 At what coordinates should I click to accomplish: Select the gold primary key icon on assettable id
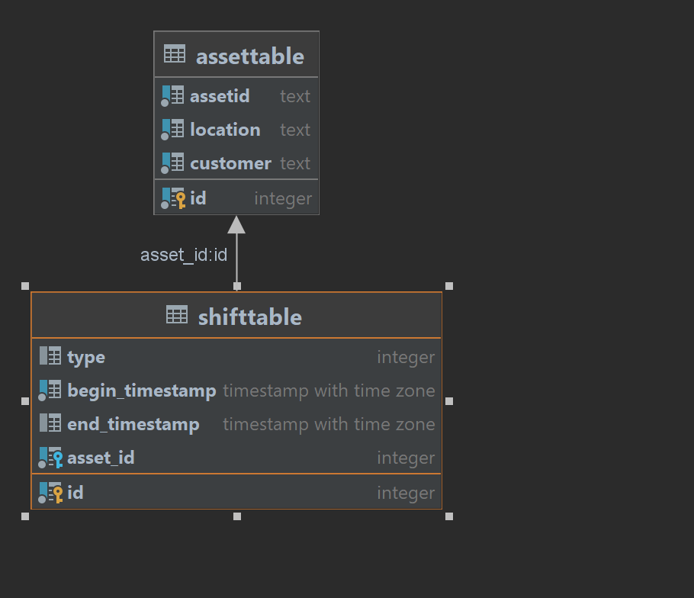181,198
